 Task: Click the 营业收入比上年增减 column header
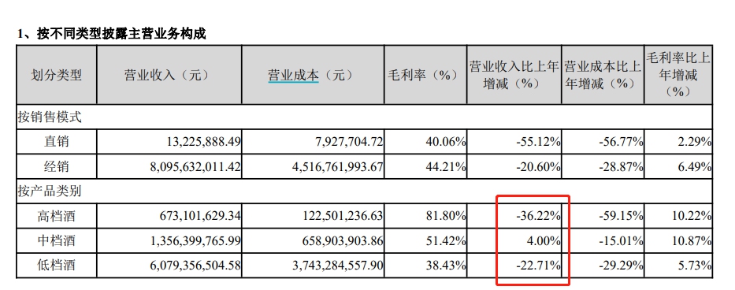514,75
